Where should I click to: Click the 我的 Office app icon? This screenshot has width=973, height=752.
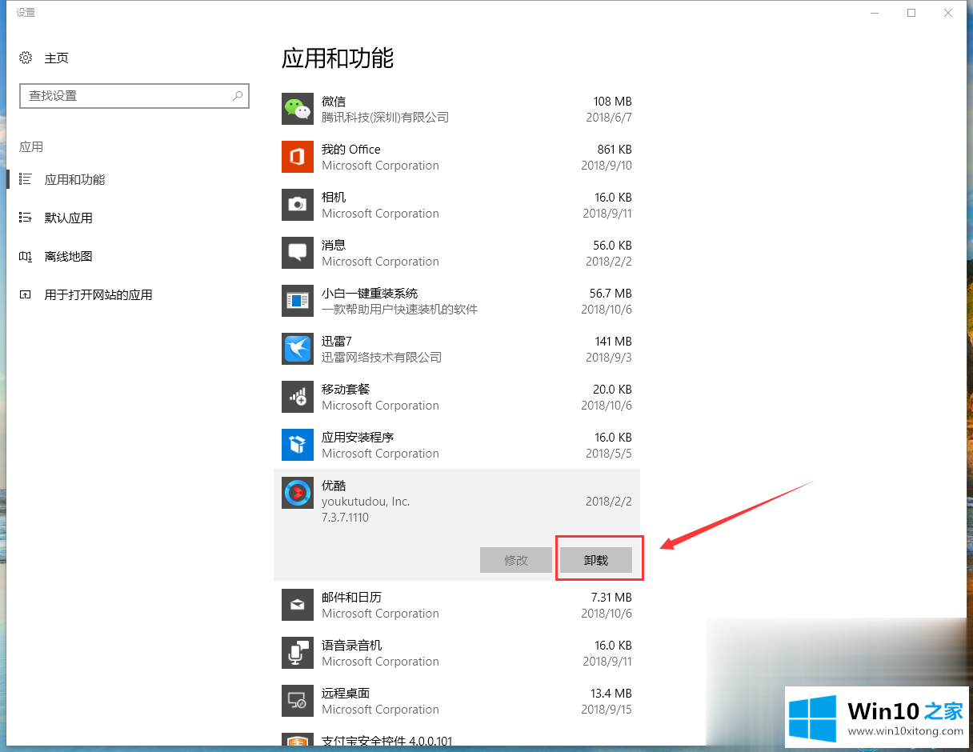(298, 157)
